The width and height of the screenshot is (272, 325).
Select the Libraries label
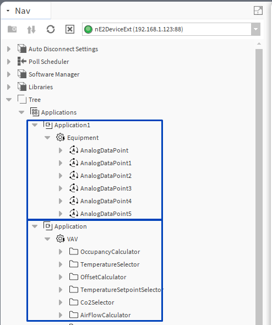point(41,87)
